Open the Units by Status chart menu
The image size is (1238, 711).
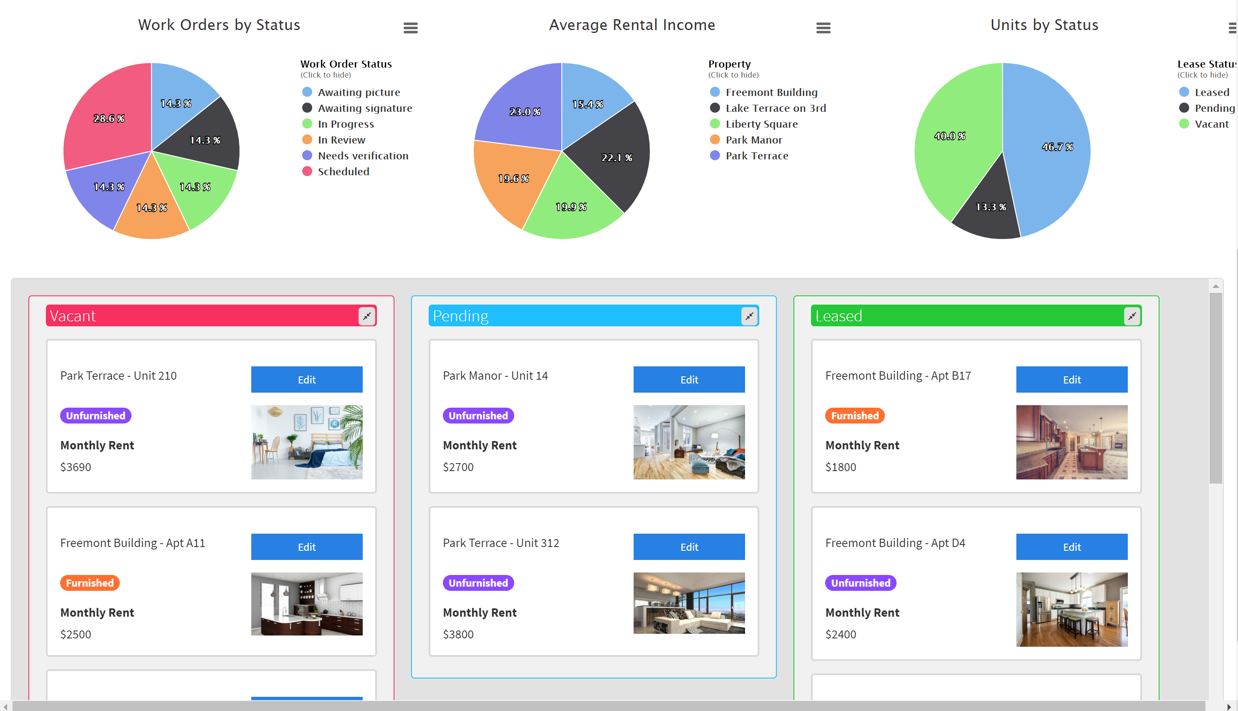click(1232, 28)
